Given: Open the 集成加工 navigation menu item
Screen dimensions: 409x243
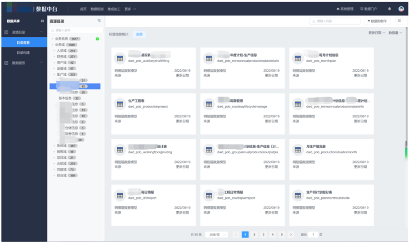Looking at the screenshot, I should point(114,9).
